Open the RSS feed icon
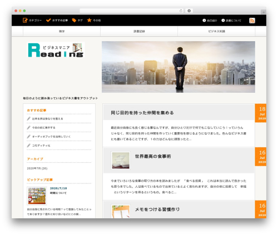This screenshot has width=278, height=235. (252, 21)
